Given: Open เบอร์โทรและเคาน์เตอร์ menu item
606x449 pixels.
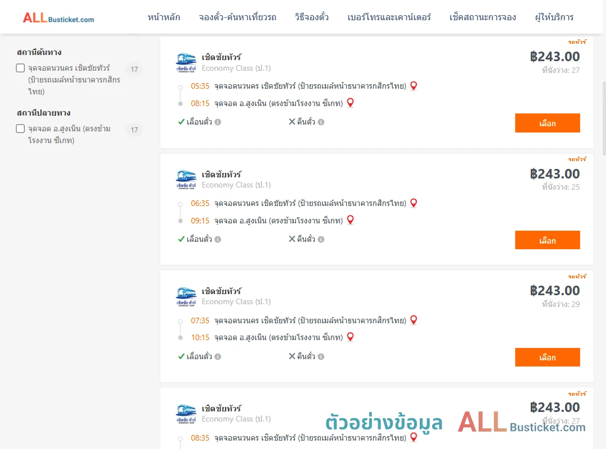Looking at the screenshot, I should (x=389, y=17).
